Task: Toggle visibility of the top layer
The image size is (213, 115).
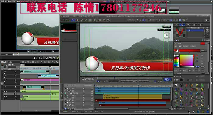Action: (65, 88)
